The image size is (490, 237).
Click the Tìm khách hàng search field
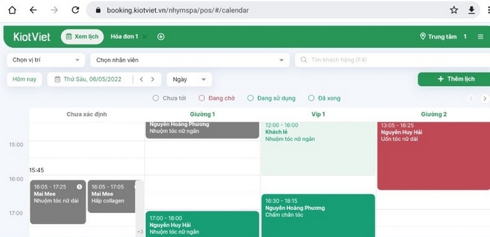tap(393, 60)
